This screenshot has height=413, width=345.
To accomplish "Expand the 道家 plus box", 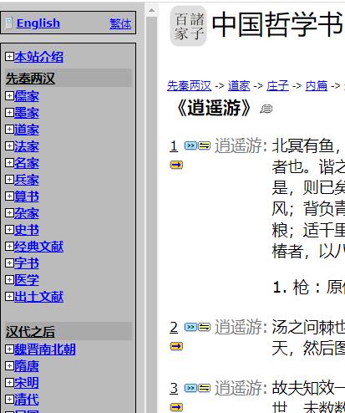I will 9,130.
